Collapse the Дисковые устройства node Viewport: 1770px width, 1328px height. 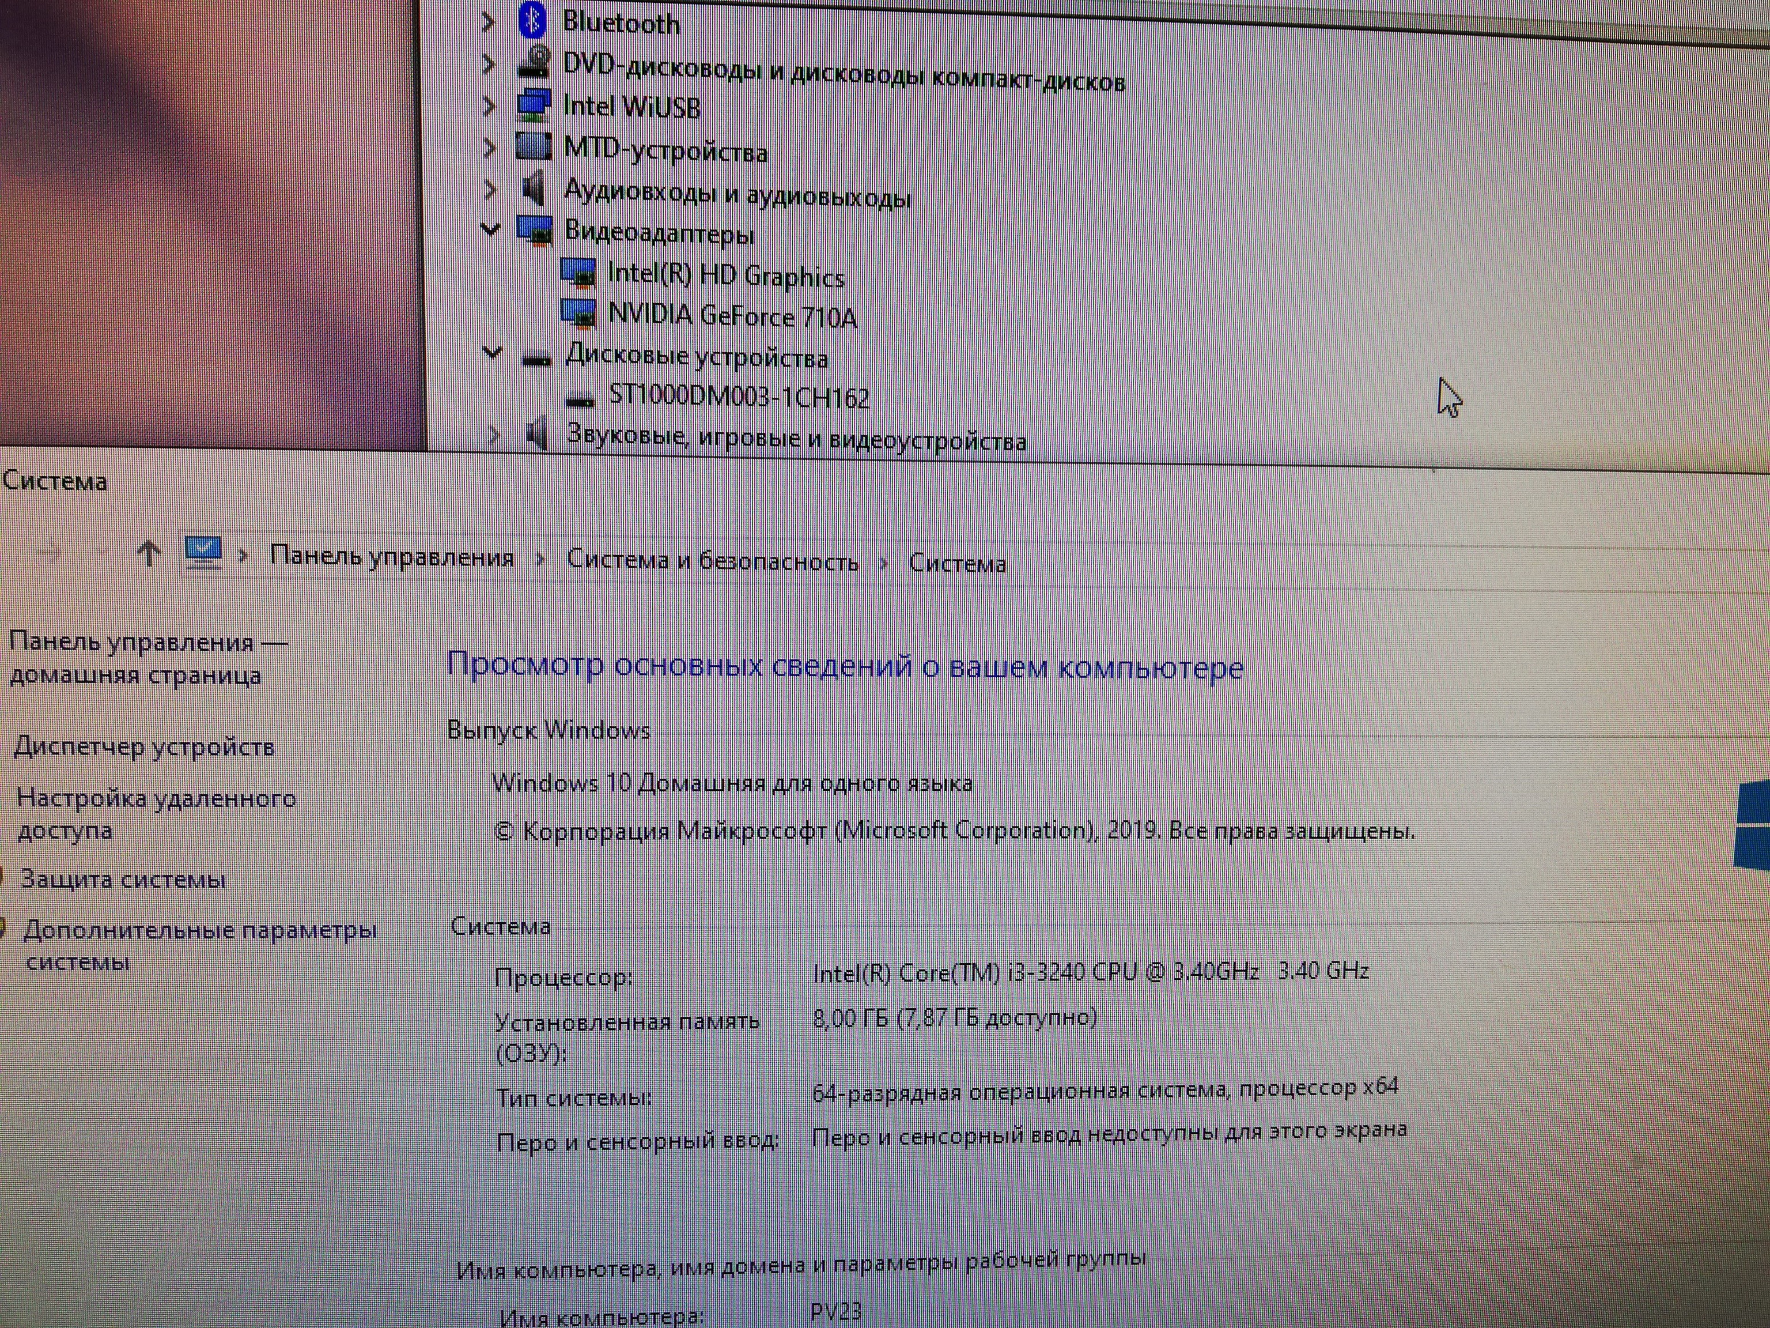(x=493, y=353)
